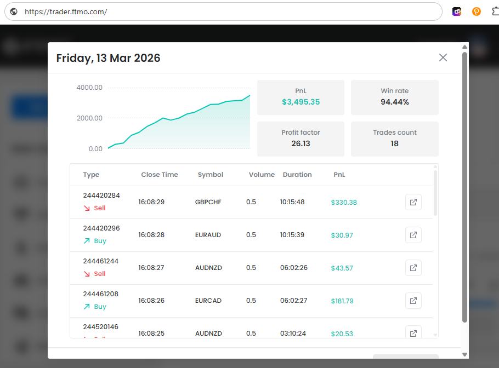Close the Friday 13 Mar 2026 dialog
Image resolution: width=499 pixels, height=368 pixels.
(443, 58)
